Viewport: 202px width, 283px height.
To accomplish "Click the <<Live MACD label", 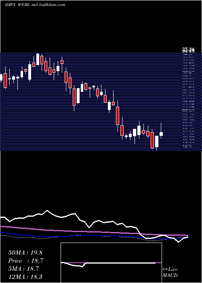I will [170, 272].
